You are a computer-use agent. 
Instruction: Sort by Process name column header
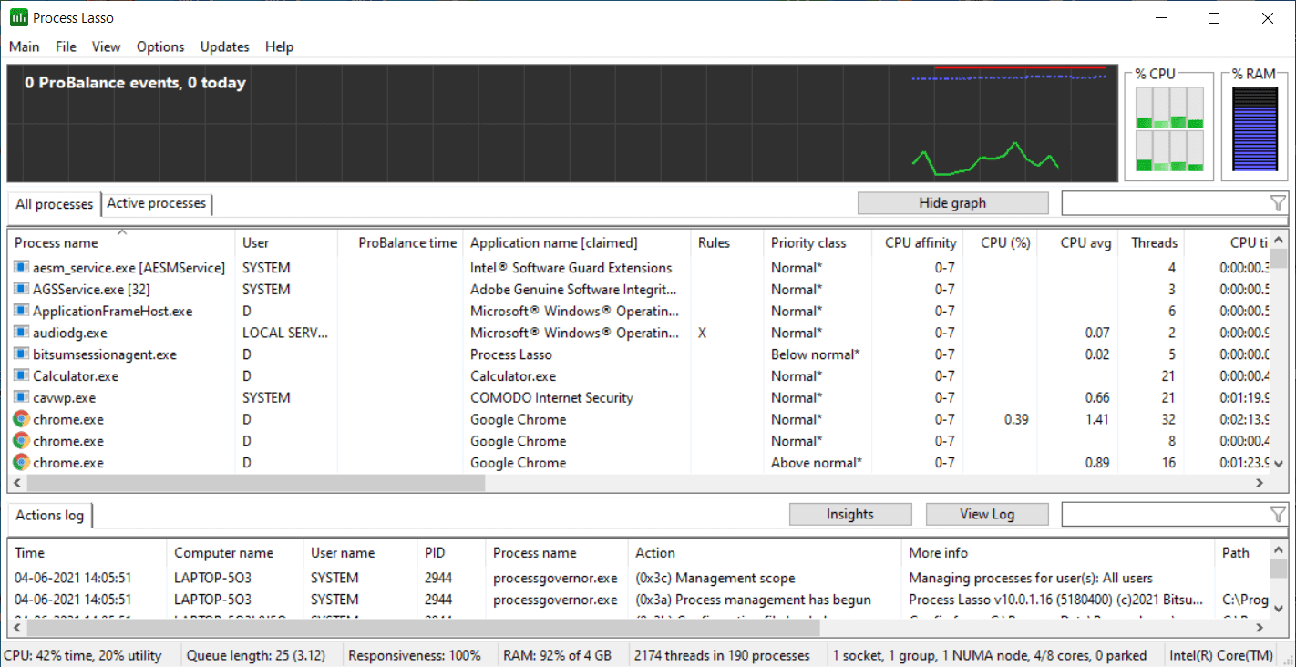tap(121, 242)
